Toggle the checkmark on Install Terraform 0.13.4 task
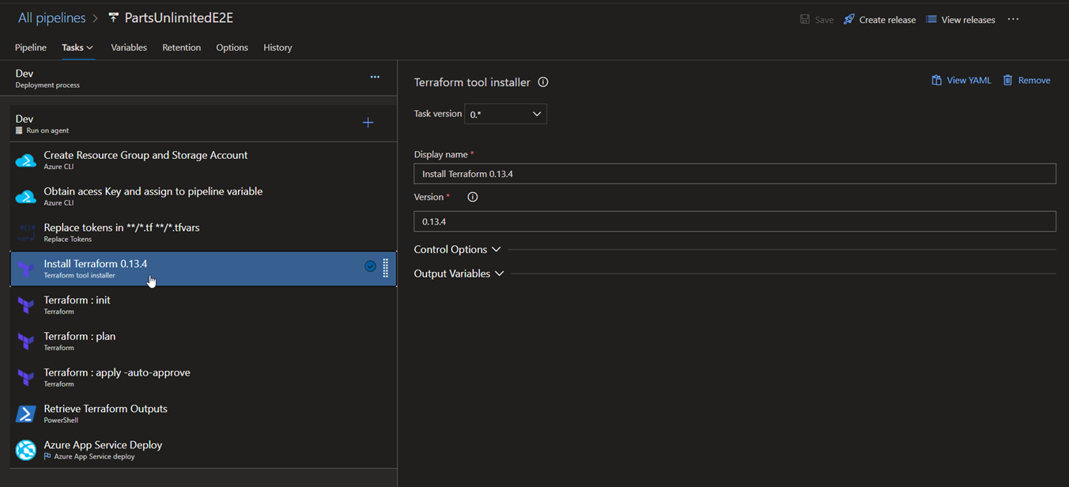This screenshot has width=1069, height=487. pos(370,267)
